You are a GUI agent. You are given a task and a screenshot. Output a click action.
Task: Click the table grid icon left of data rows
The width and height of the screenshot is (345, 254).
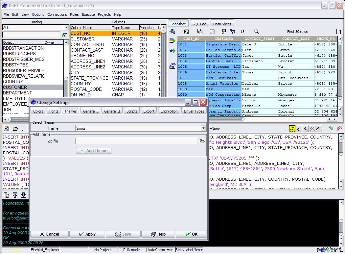(172, 66)
